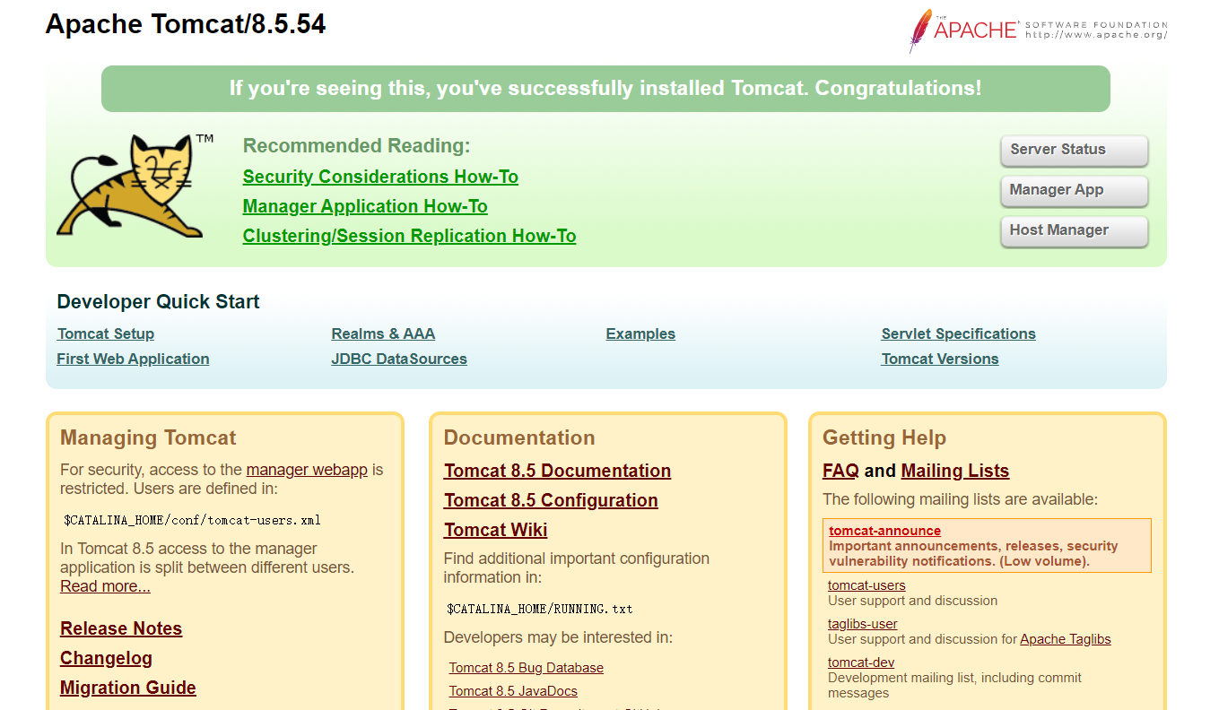Click the Getting Help heading
Viewport: 1219px width, 710px height.
pyautogui.click(x=884, y=437)
